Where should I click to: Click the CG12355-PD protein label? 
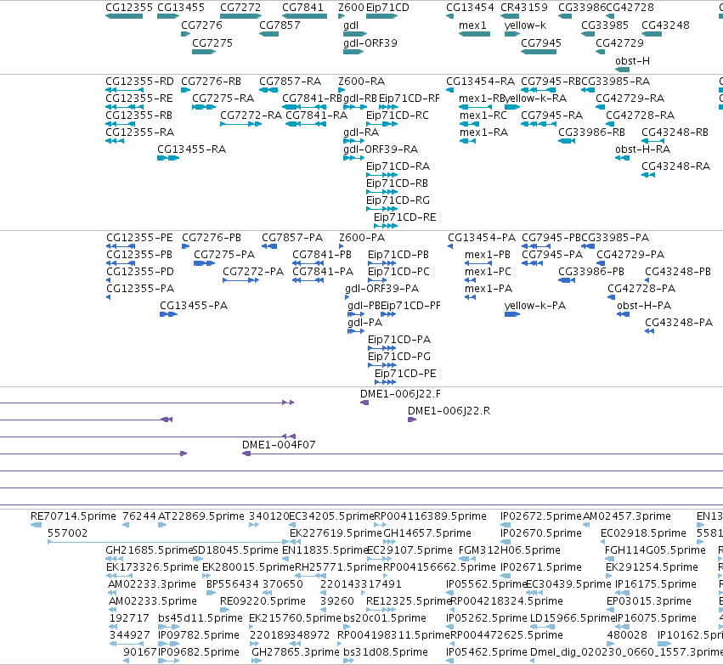(140, 272)
